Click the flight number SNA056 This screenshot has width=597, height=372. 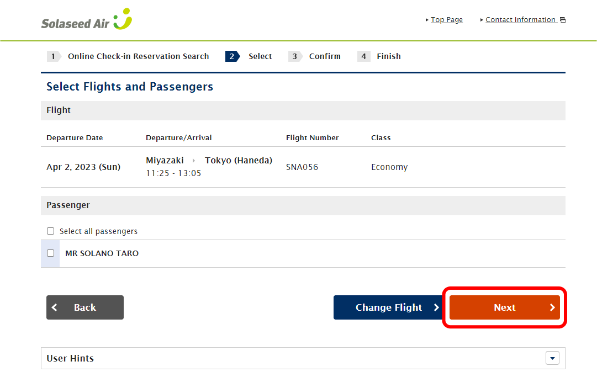click(x=302, y=167)
